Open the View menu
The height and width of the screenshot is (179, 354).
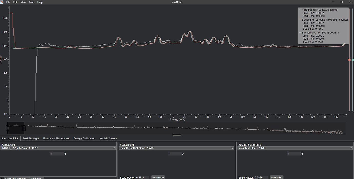(23, 2)
